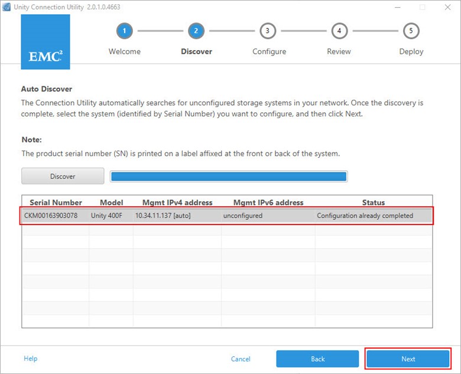The image size is (461, 374).
Task: Select step 2 Discover circle
Action: [x=196, y=31]
